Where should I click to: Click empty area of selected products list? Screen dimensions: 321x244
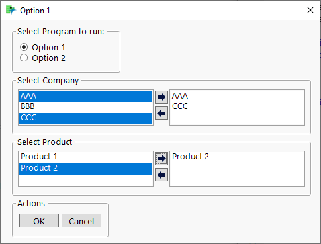237,174
